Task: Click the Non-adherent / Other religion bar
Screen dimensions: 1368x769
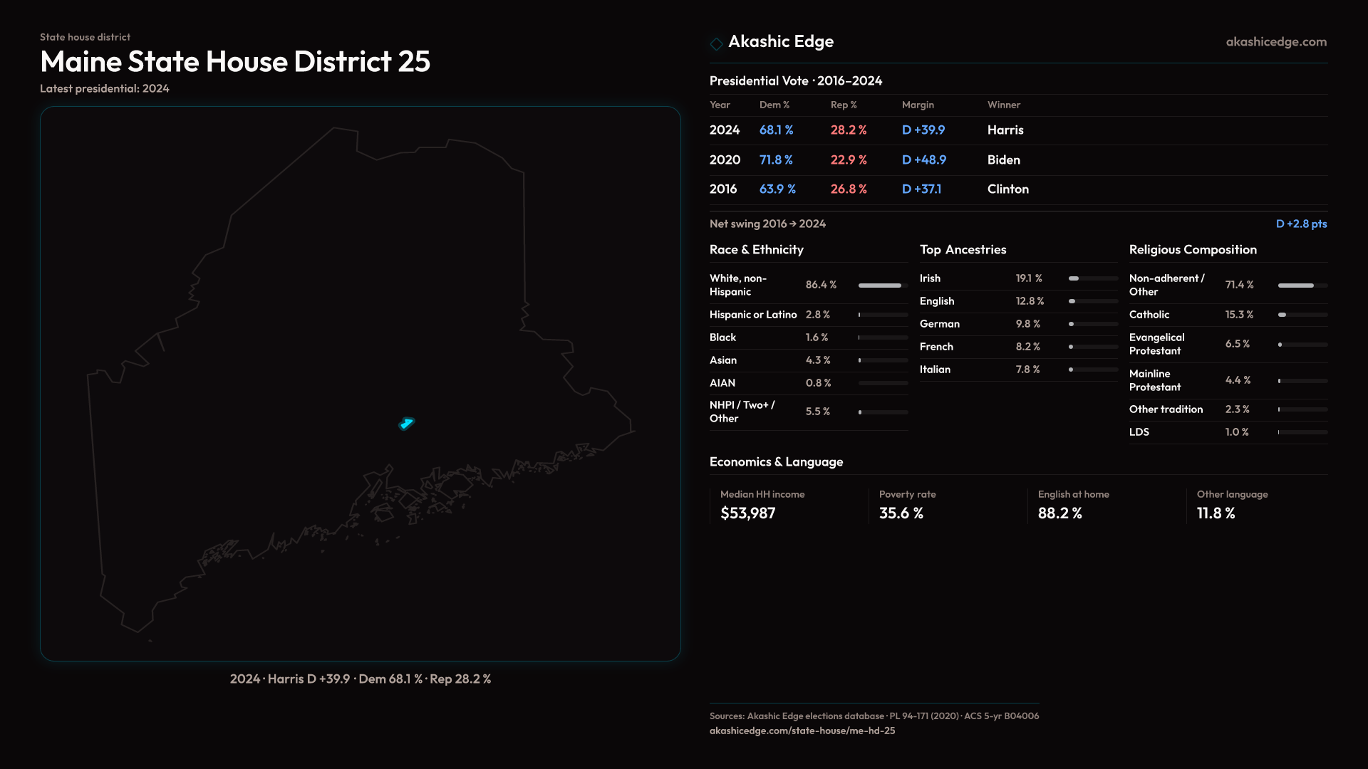Action: (x=1302, y=286)
